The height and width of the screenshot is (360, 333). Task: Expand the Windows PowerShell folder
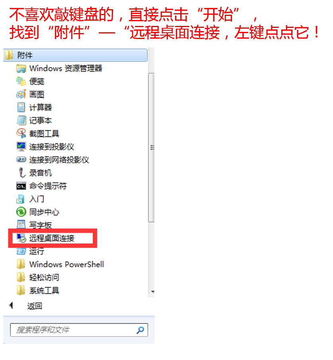pyautogui.click(x=60, y=264)
